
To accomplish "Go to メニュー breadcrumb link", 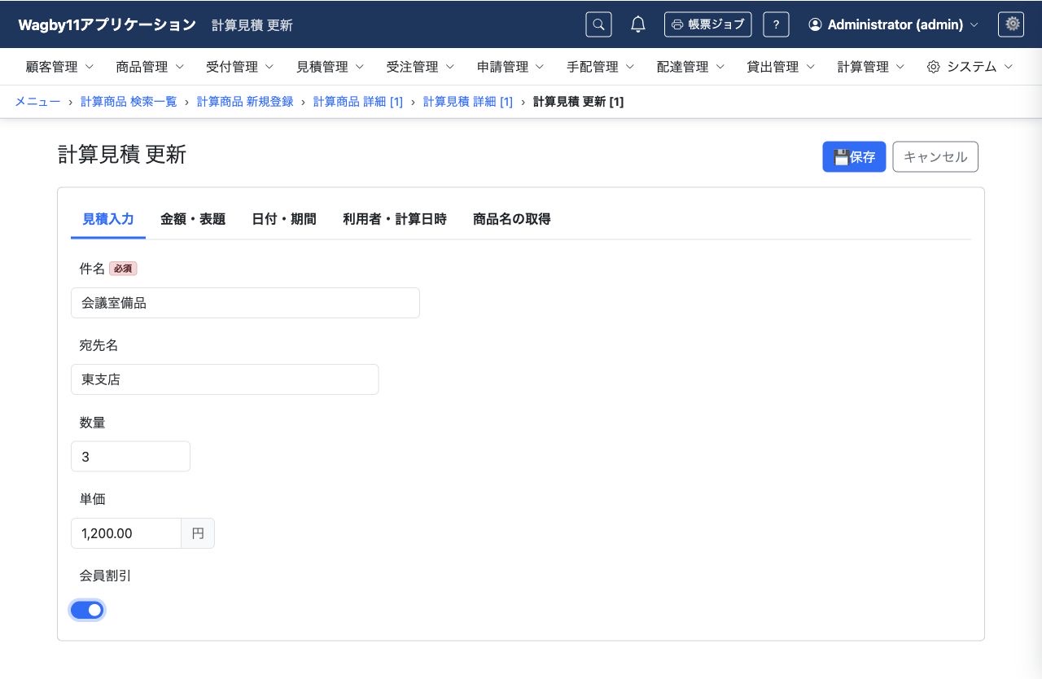I will [37, 102].
